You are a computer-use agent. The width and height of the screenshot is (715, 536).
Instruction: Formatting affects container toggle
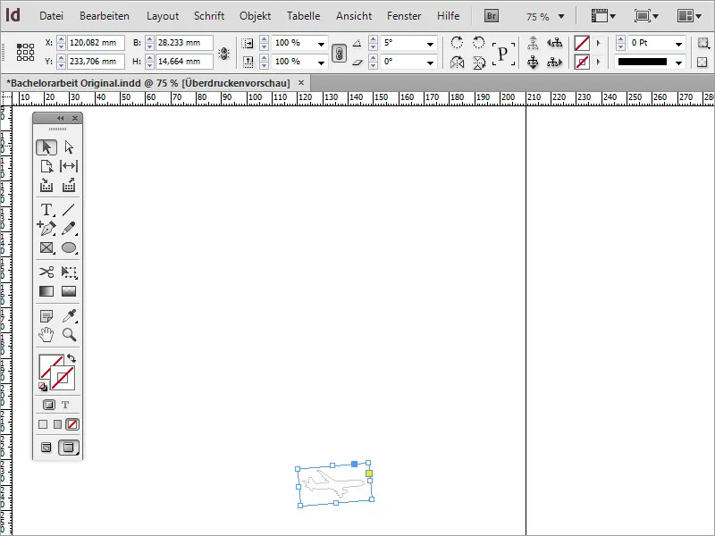(49, 405)
